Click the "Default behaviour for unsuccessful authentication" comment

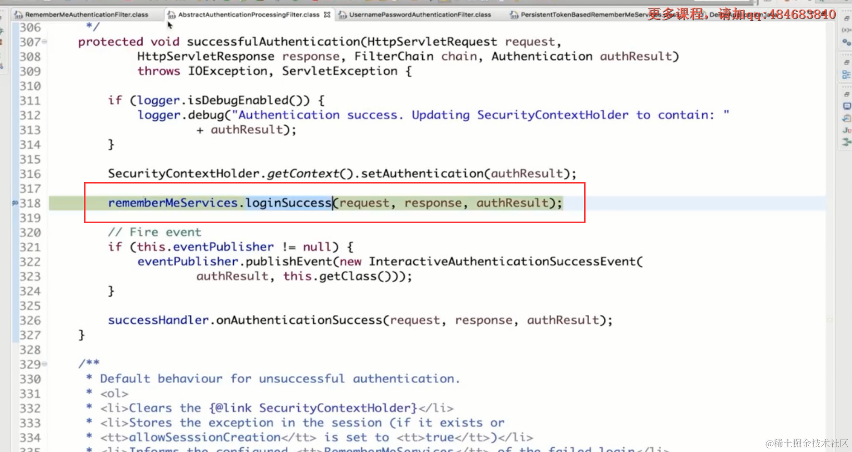point(280,379)
